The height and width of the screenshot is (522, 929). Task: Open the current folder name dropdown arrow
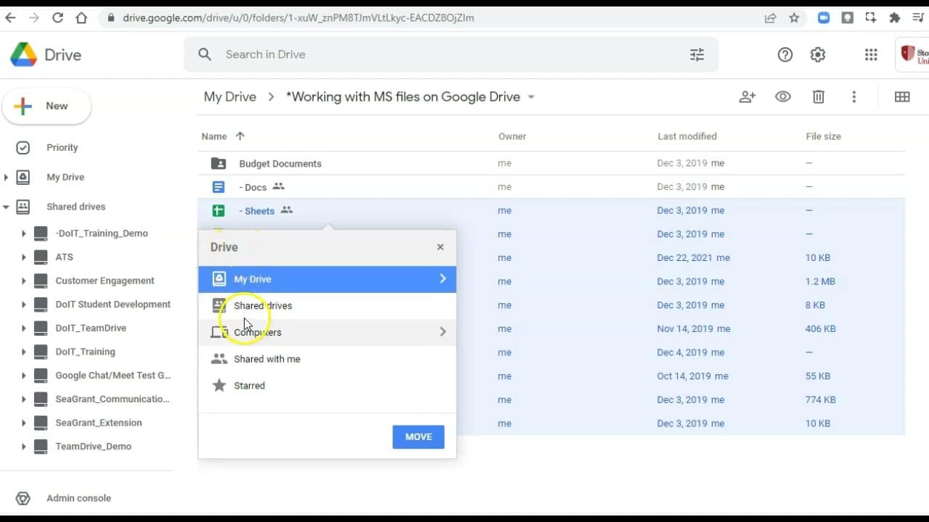(531, 96)
